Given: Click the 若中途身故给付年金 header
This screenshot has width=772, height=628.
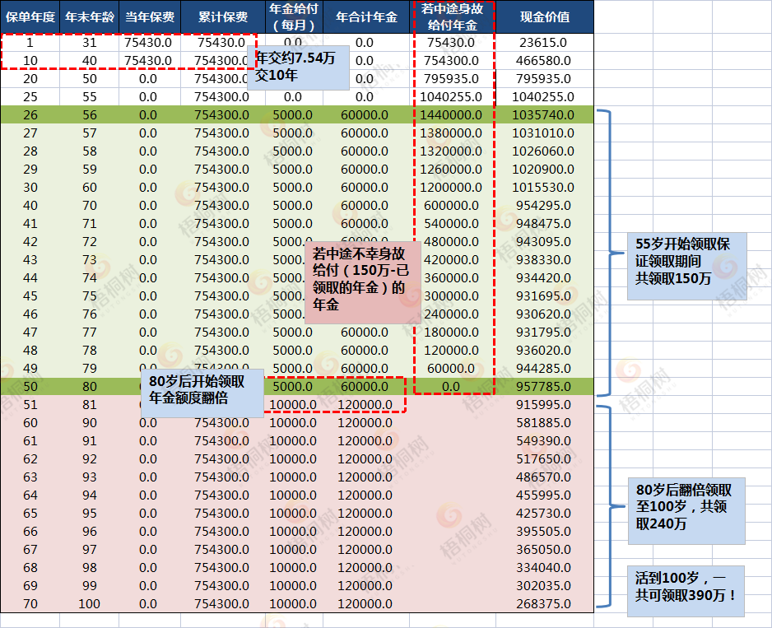Looking at the screenshot, I should coord(453,16).
